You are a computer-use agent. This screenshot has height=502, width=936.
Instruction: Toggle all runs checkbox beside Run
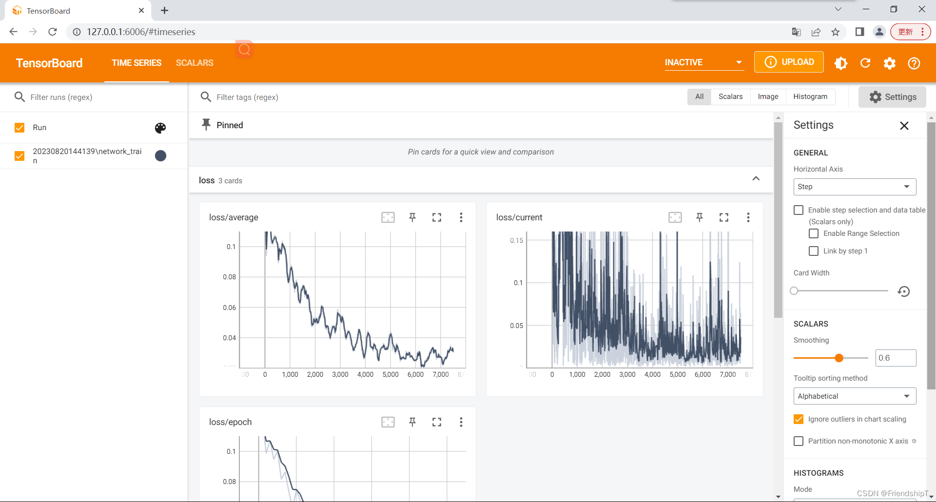coord(19,128)
